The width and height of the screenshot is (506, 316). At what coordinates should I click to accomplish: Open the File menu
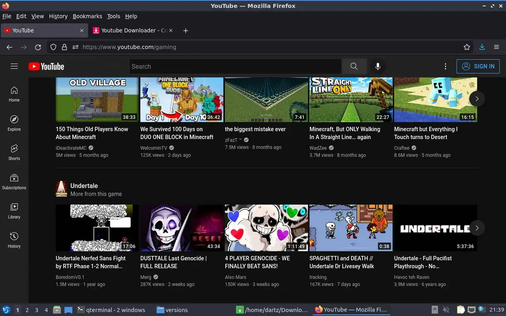(7, 16)
